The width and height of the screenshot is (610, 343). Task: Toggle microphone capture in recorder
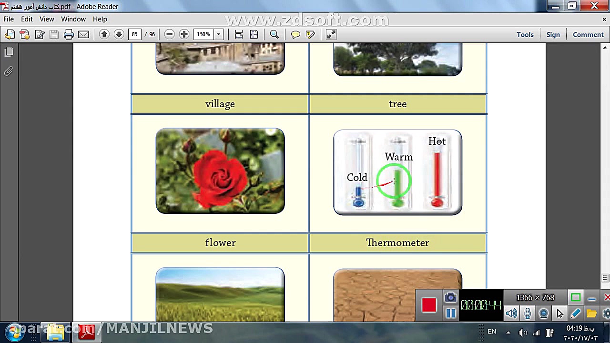point(528,313)
